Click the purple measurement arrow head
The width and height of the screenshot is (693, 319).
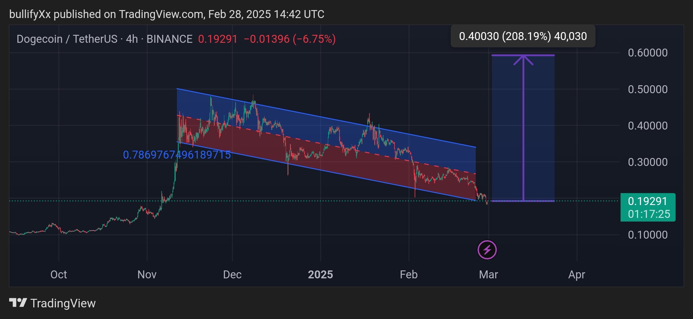523,60
